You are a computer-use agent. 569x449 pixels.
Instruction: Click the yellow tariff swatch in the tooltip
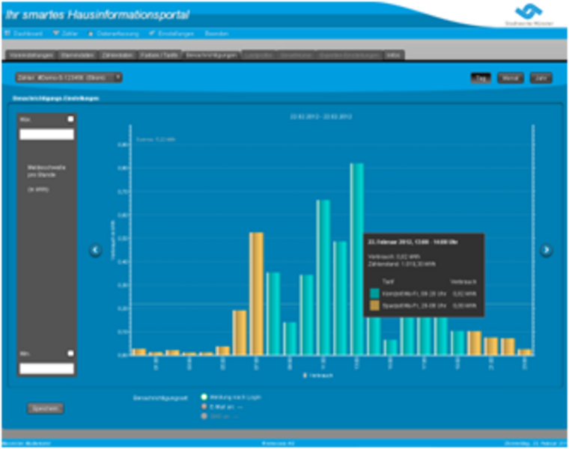(x=374, y=305)
